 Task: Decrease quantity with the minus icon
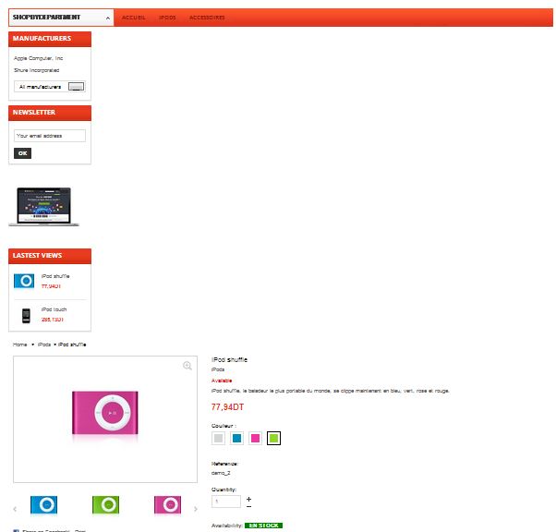pos(249,506)
